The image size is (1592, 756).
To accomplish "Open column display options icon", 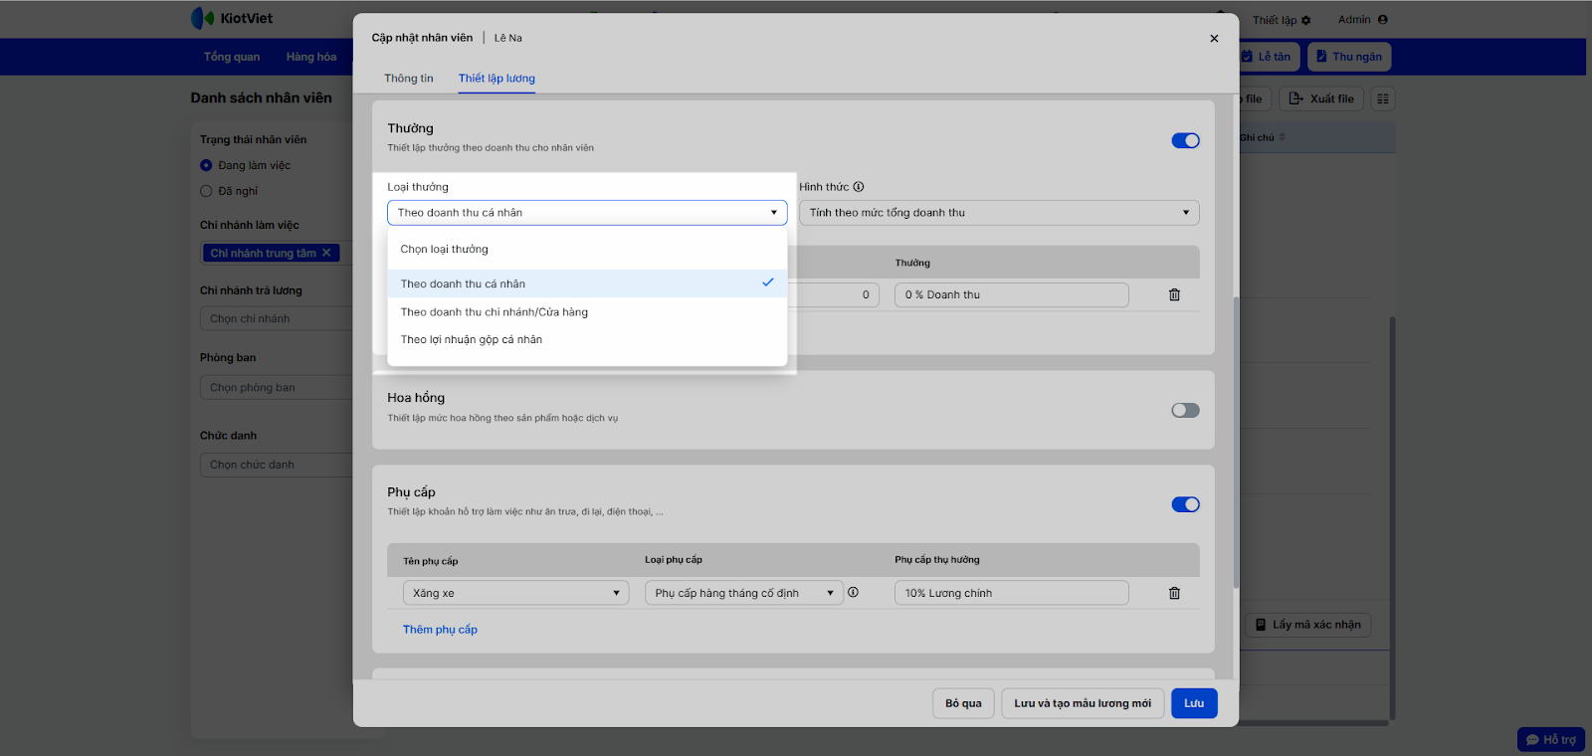I will 1382,99.
